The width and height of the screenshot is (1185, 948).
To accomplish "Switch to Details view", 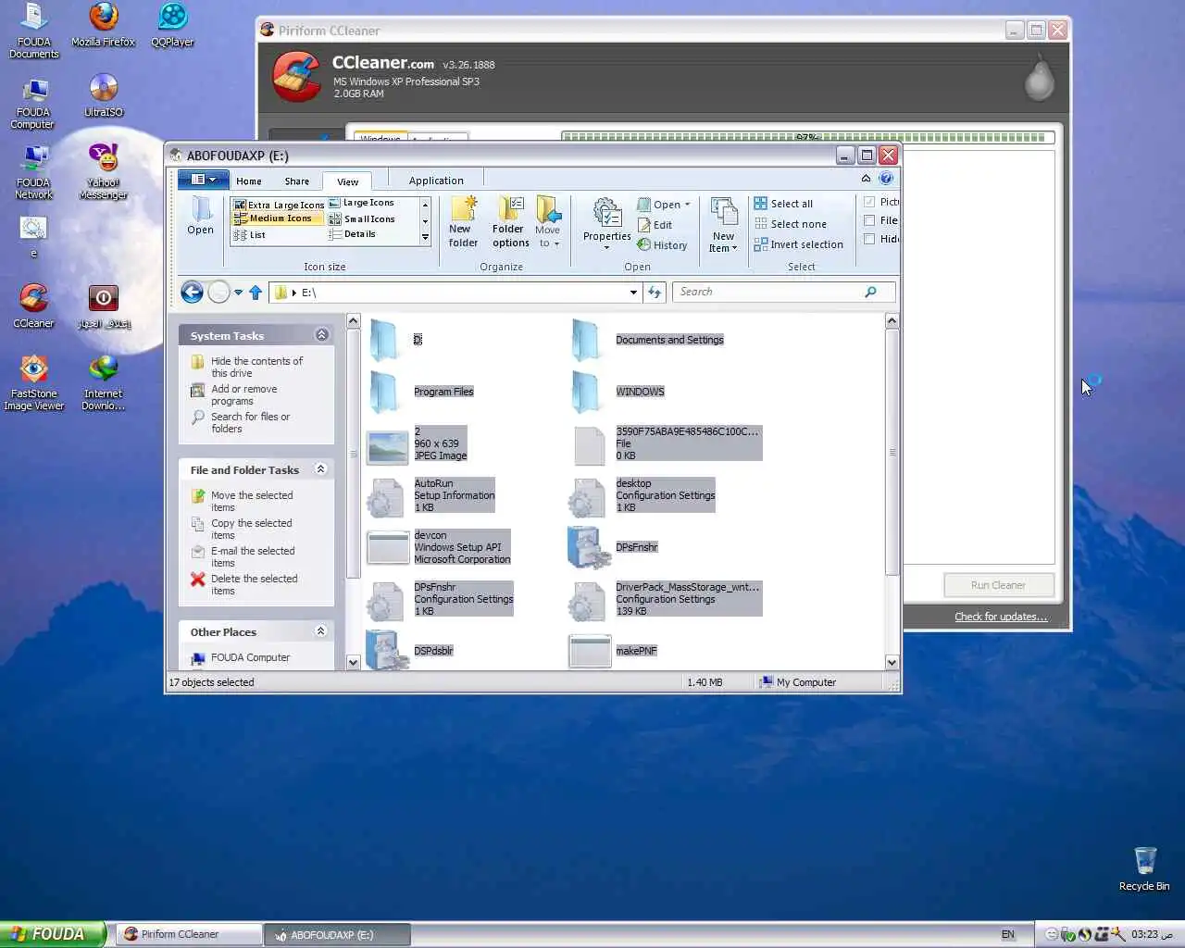I will click(x=352, y=234).
